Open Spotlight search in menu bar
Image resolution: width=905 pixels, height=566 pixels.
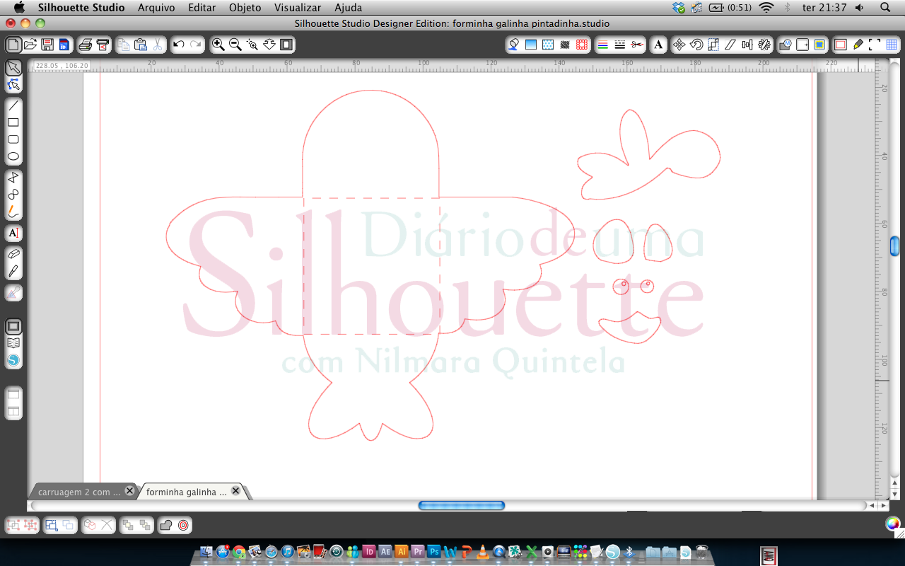(x=886, y=8)
